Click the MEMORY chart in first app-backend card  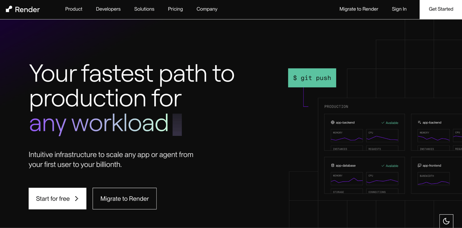pyautogui.click(x=347, y=136)
